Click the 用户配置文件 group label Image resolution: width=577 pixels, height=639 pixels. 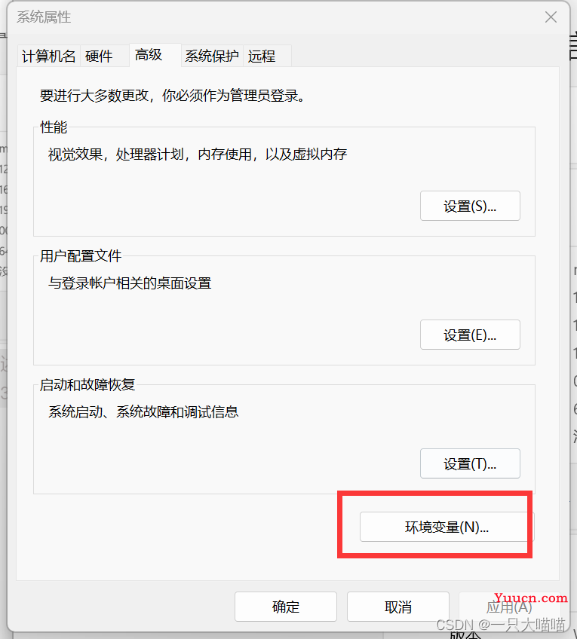pos(81,256)
